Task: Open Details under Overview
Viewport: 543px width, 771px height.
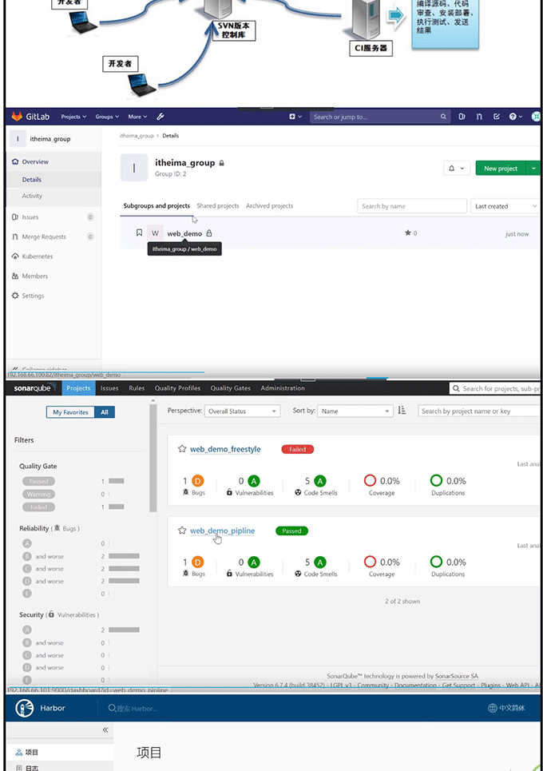Action: (x=31, y=180)
